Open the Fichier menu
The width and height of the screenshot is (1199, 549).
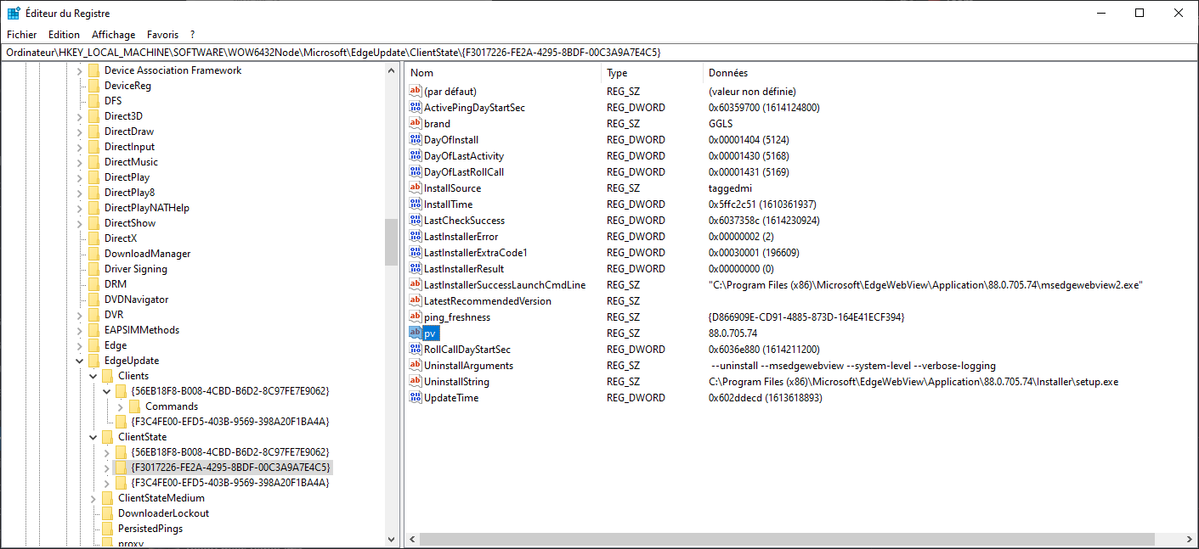[x=22, y=35]
